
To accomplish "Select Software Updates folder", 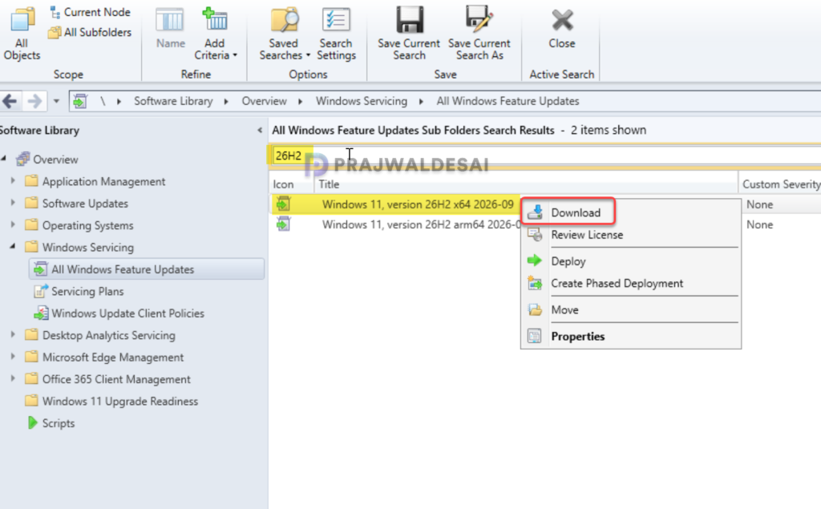I will tap(85, 203).
